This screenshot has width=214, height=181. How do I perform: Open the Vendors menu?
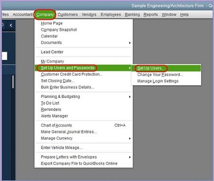[89, 15]
